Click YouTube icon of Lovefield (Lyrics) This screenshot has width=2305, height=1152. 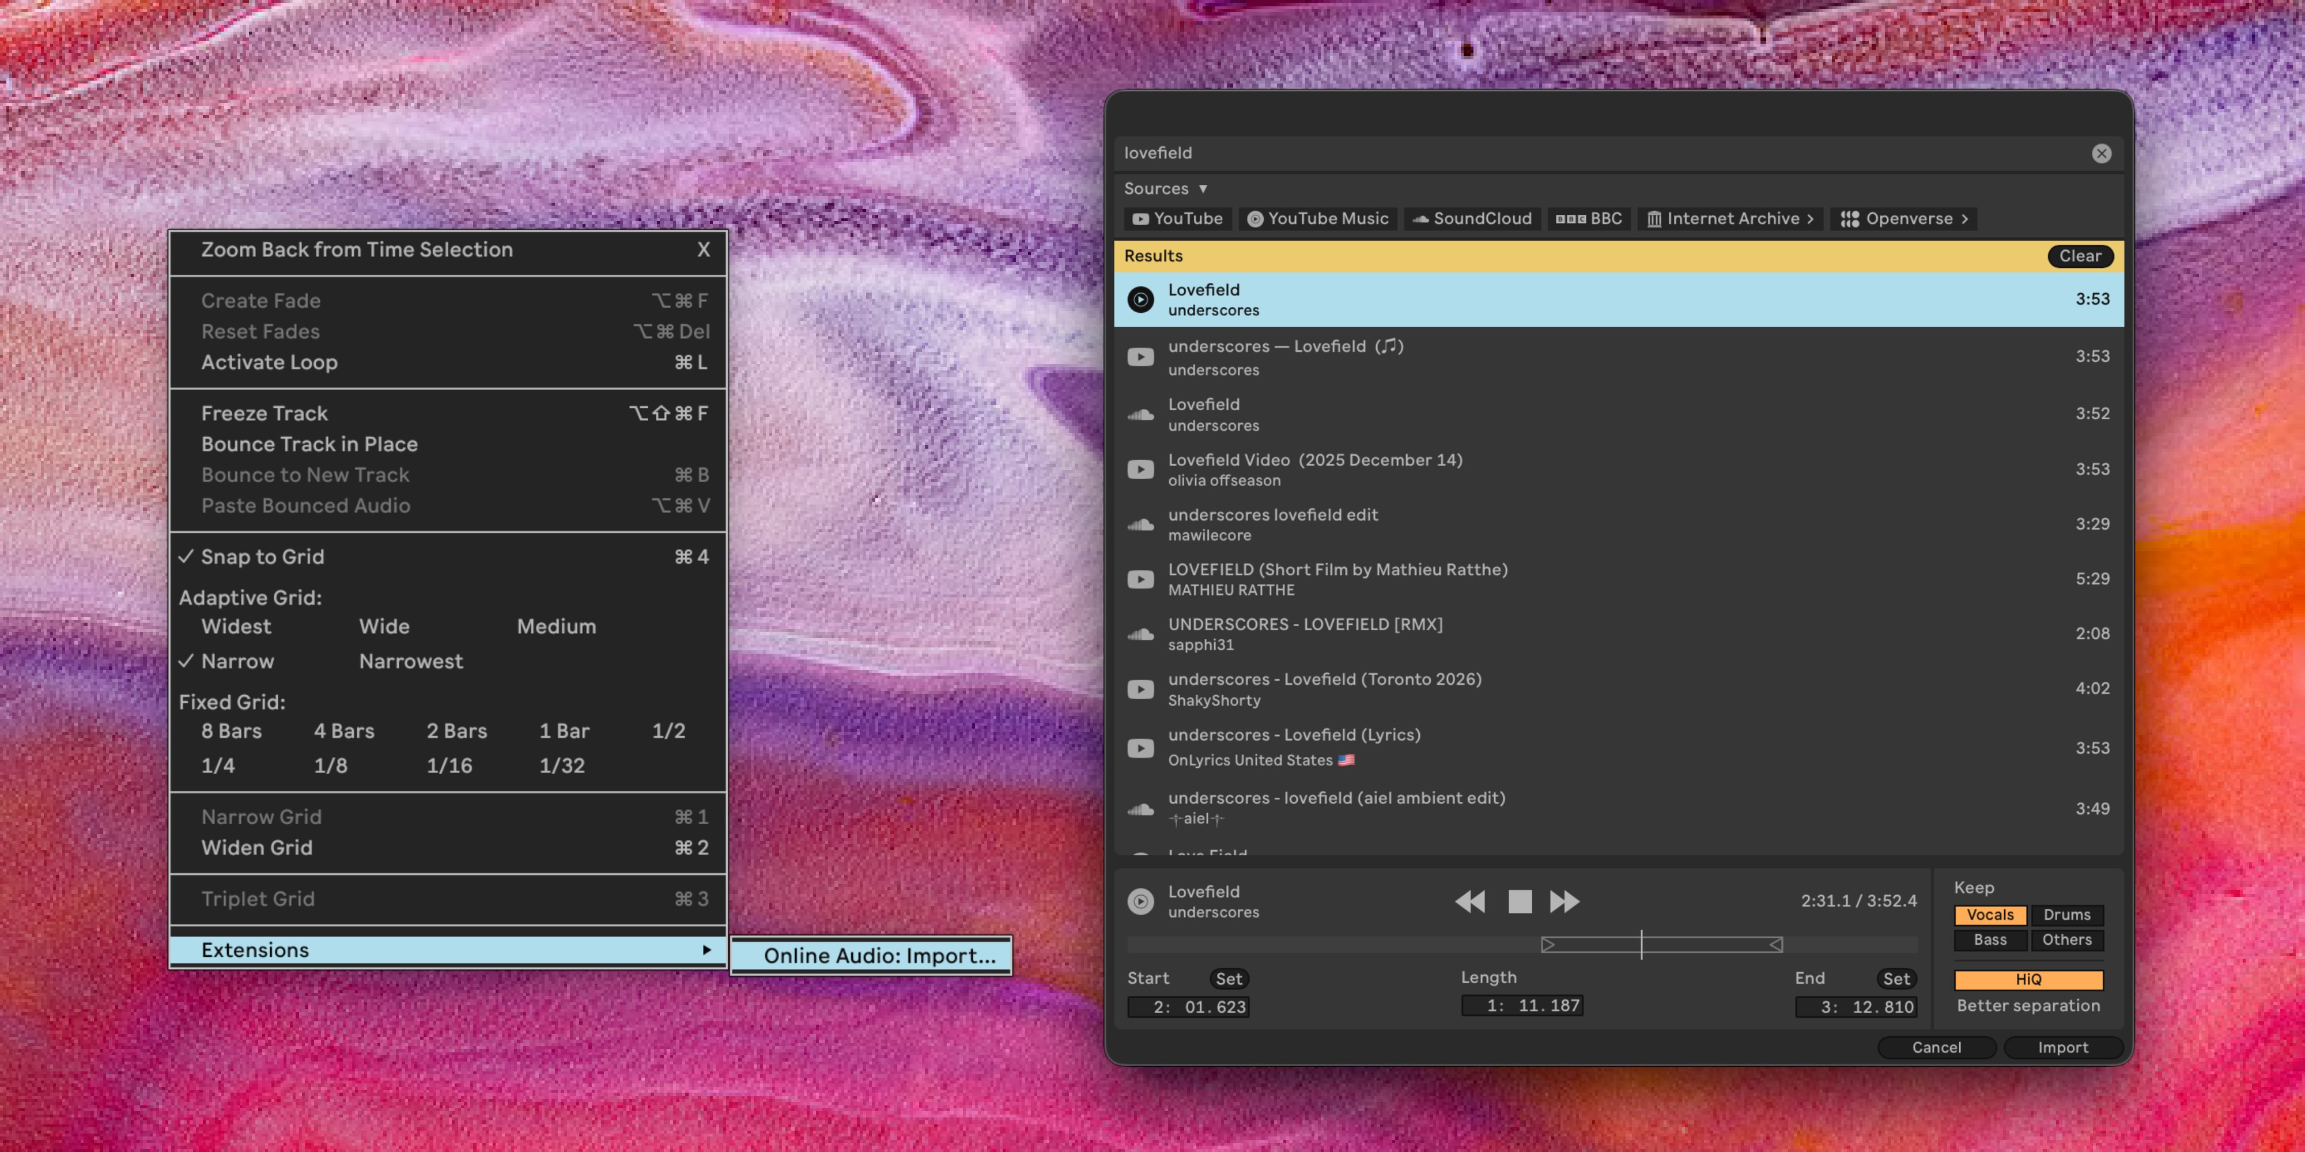(1140, 748)
